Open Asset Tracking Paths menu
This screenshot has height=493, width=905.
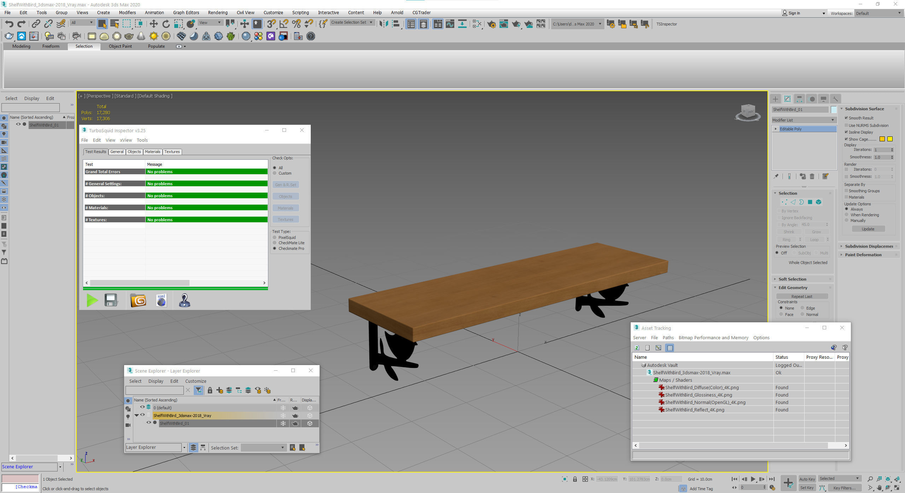668,338
